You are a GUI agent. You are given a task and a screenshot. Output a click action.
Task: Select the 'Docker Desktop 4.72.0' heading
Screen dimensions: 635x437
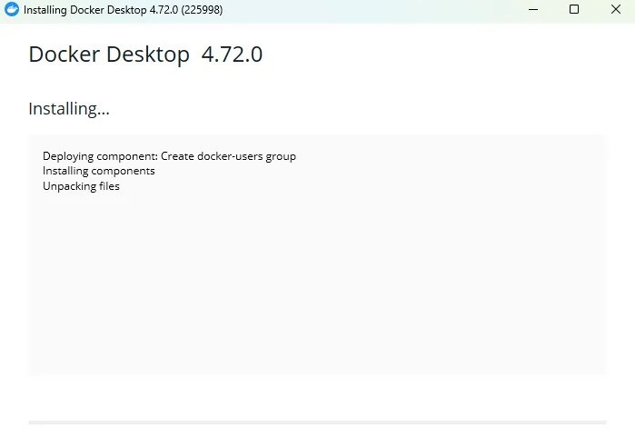[x=145, y=55]
